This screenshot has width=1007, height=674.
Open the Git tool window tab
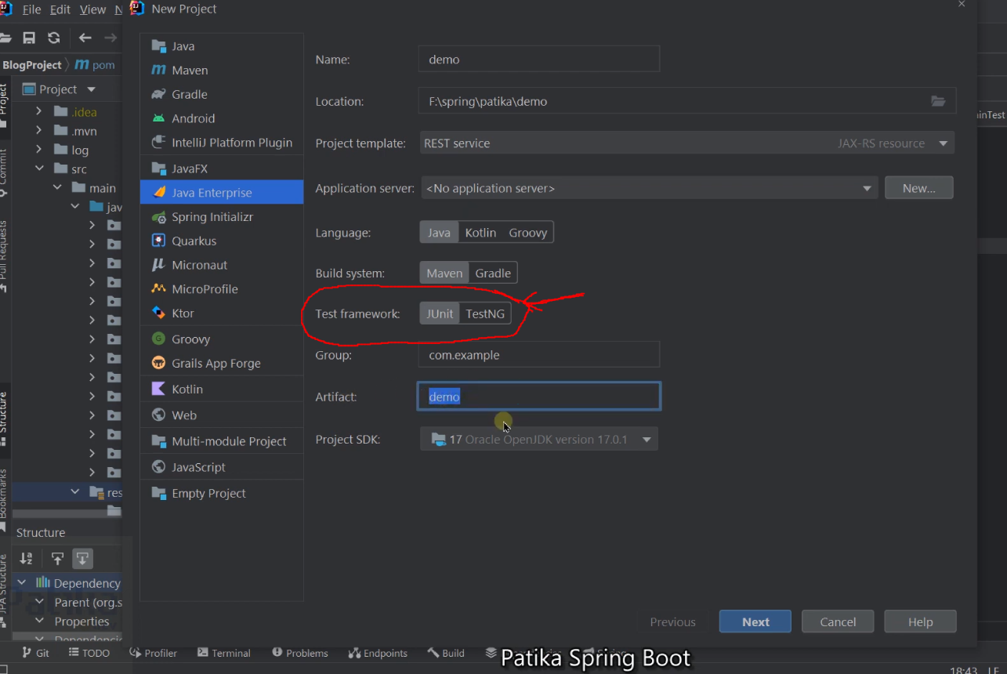click(x=35, y=653)
